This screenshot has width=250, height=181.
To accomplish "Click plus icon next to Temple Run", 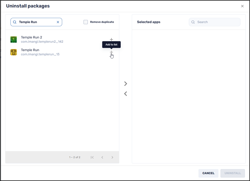I will (x=111, y=52).
